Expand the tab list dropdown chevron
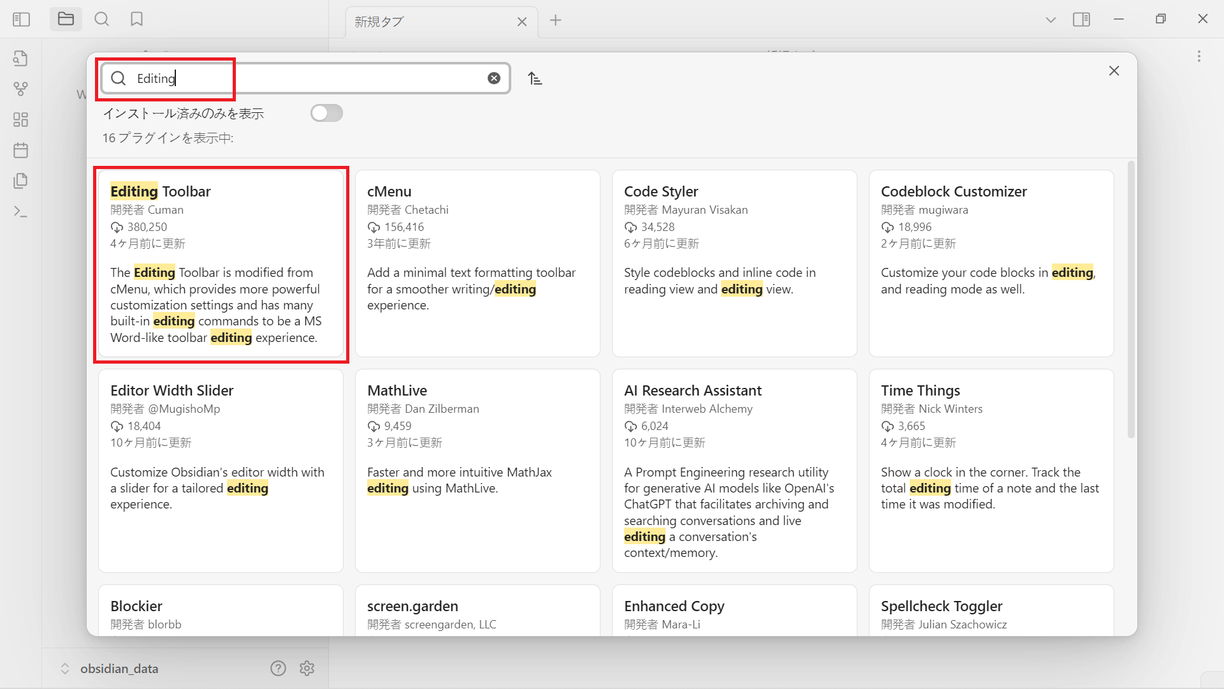The image size is (1224, 689). 1051,20
